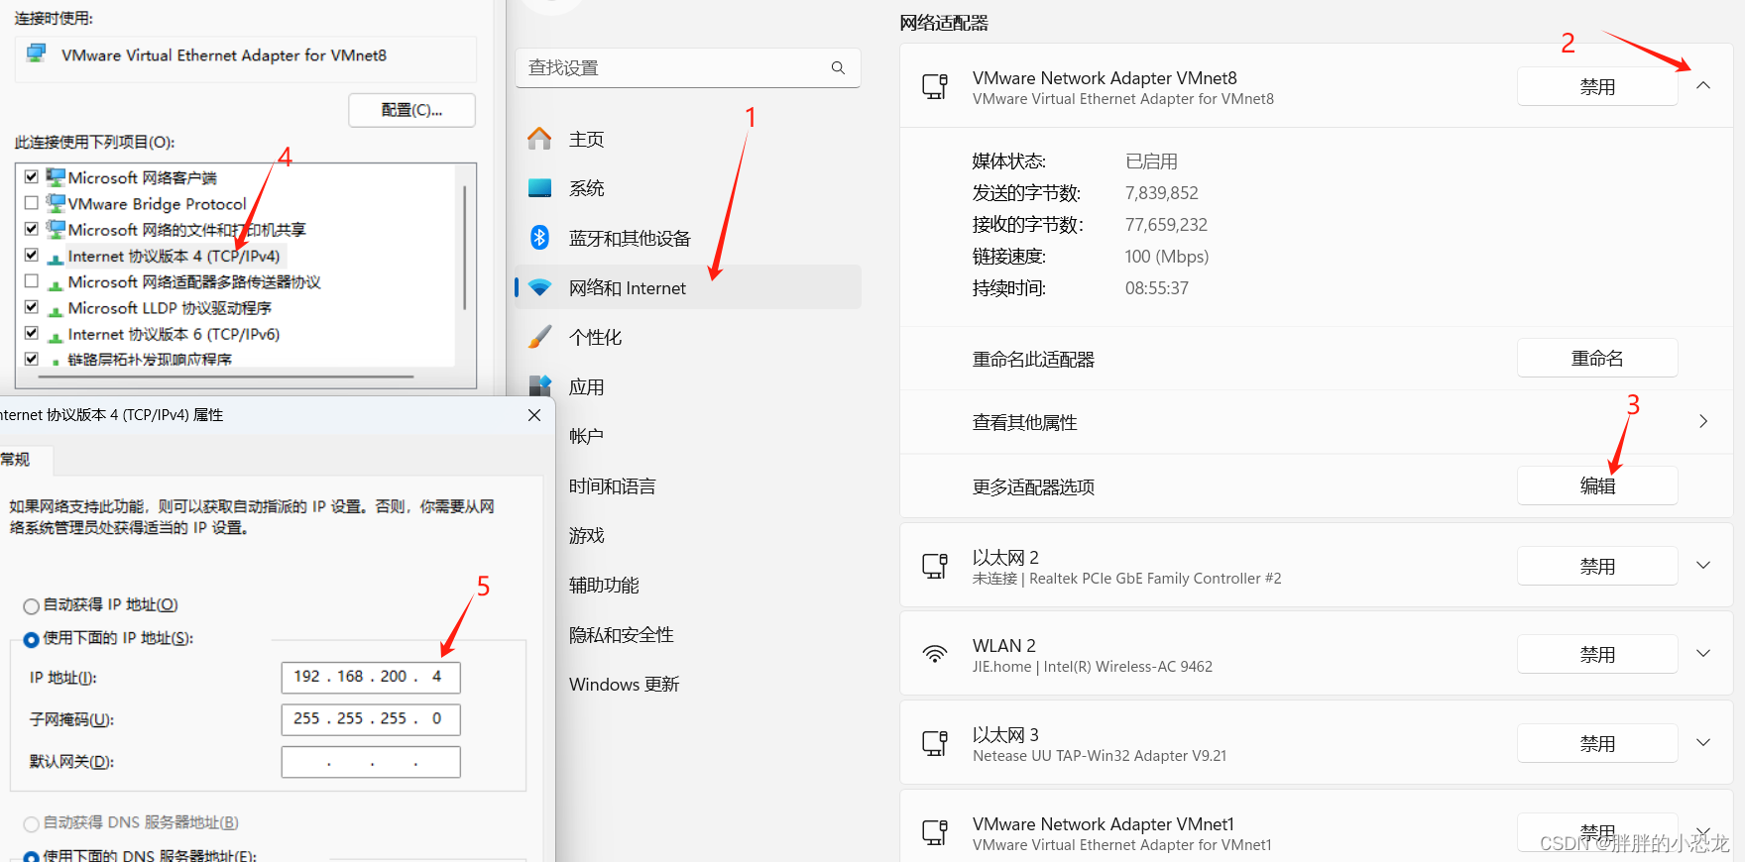
Task: Click the items list vertical scrollbar
Action: click(x=464, y=248)
